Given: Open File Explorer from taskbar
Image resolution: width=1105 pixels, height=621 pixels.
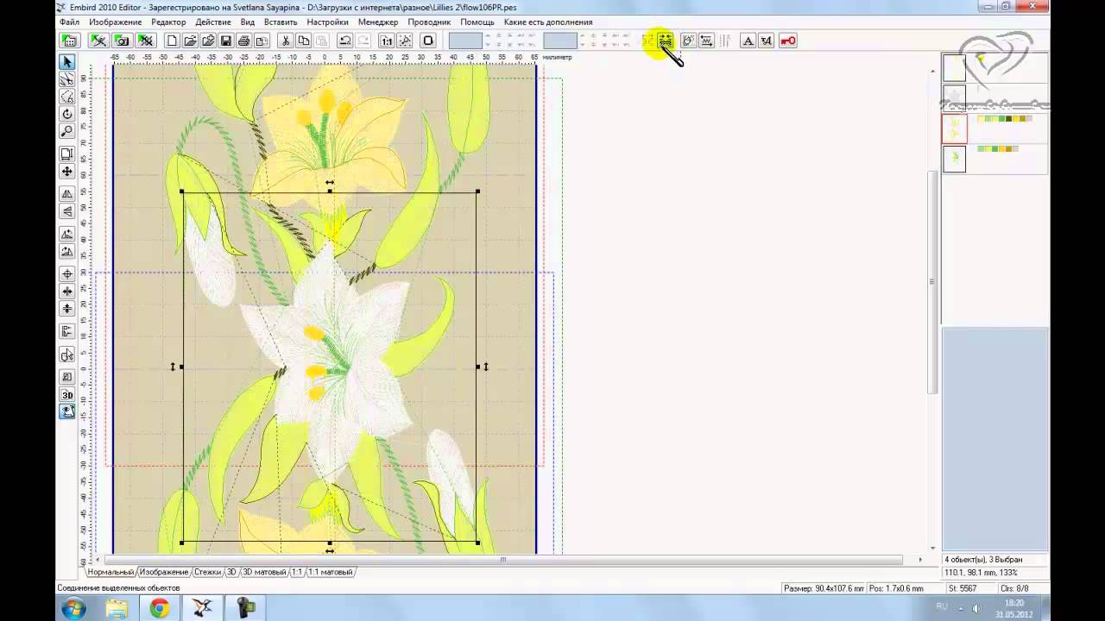Looking at the screenshot, I should pos(117,608).
